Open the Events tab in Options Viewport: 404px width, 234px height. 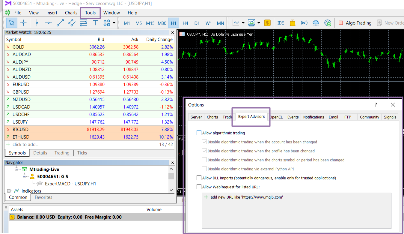click(293, 117)
